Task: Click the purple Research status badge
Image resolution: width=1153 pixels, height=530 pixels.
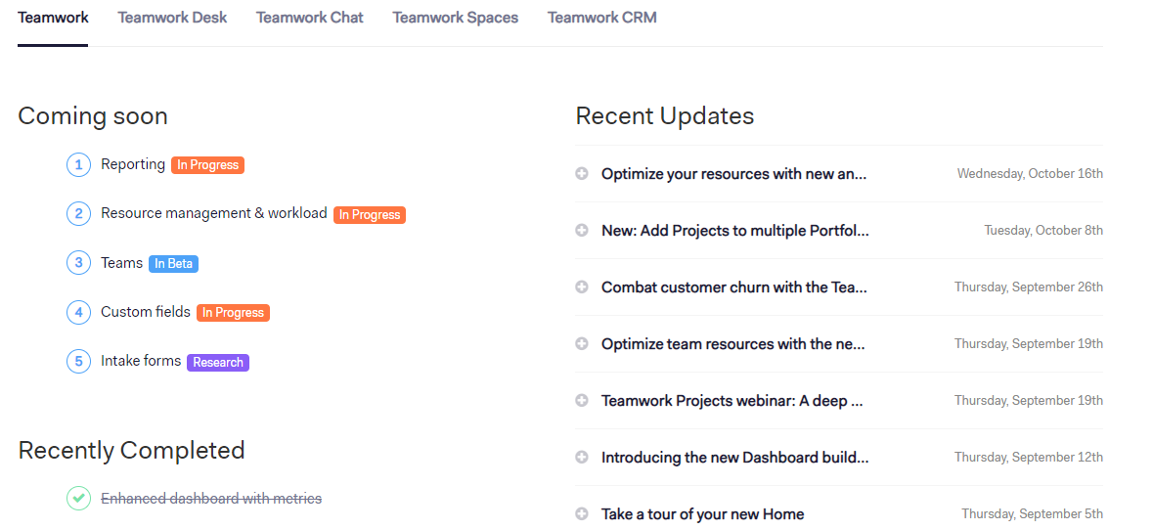Action: (218, 363)
